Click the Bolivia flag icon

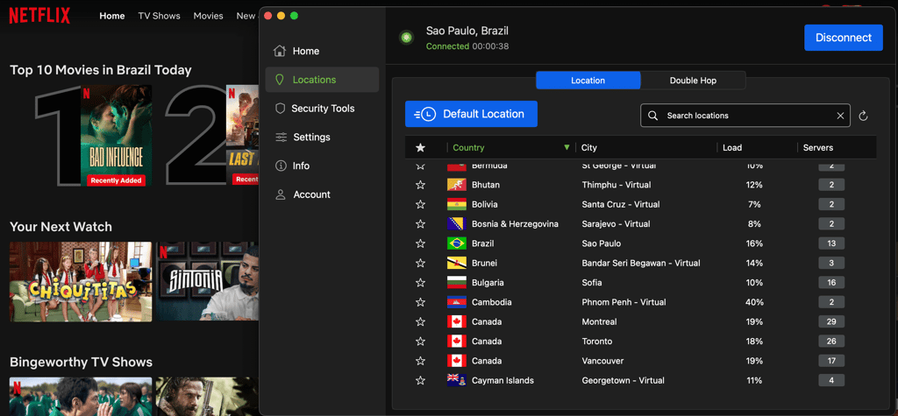[456, 204]
